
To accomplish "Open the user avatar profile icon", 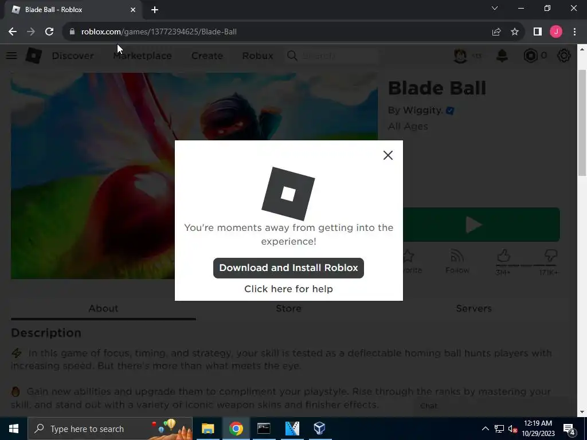I will (460, 56).
